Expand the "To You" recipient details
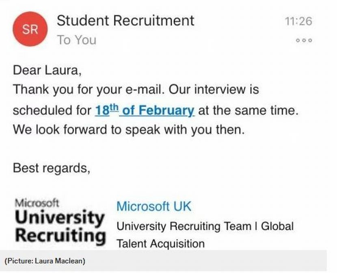Viewport: 337px width, 273px height. [76, 40]
